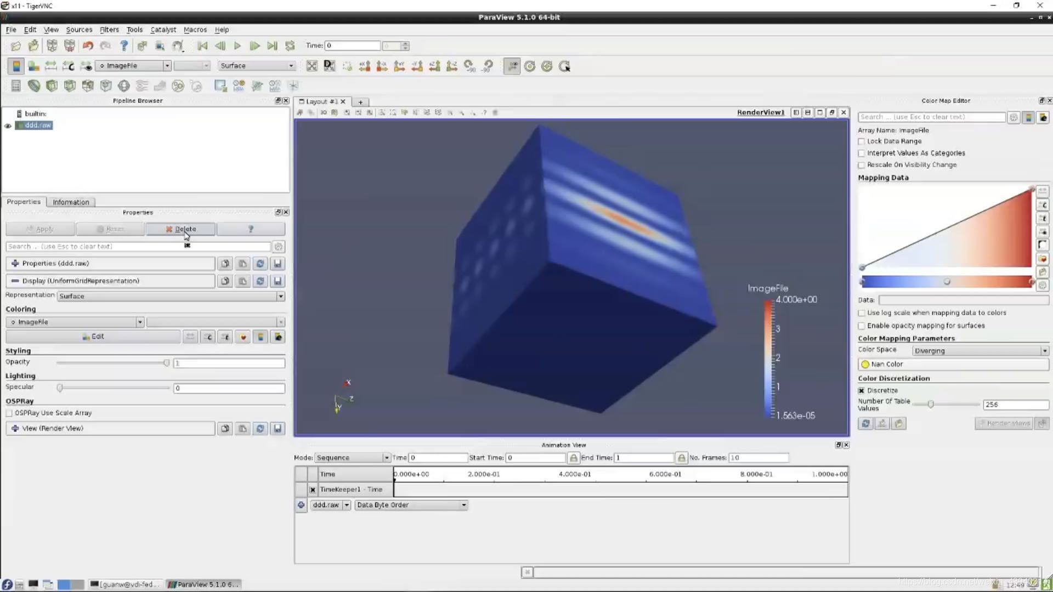
Task: Toggle TimeKeeper1 track enabled checkbox
Action: [313, 489]
